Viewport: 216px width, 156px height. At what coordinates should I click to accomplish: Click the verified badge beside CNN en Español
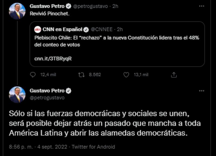point(86,29)
